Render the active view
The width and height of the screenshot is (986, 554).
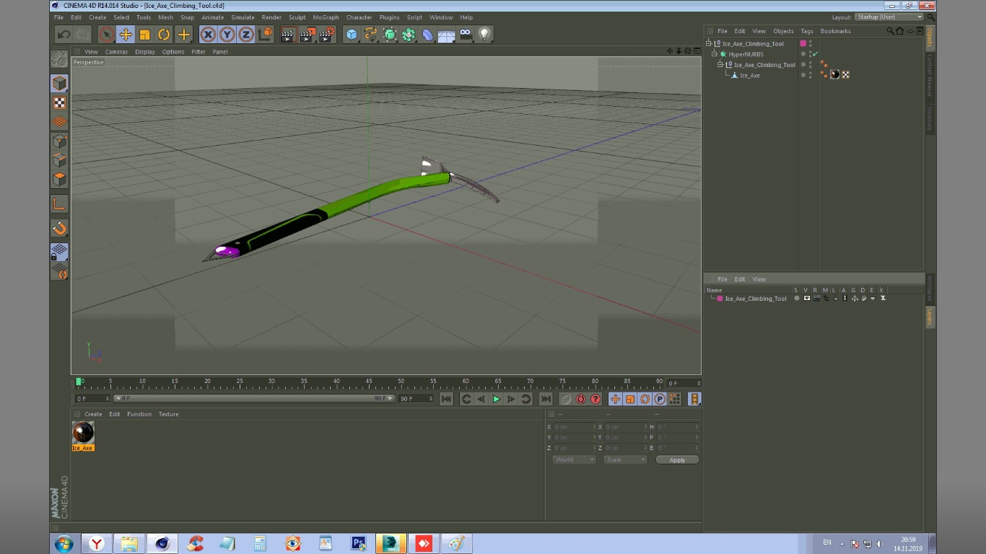(288, 34)
